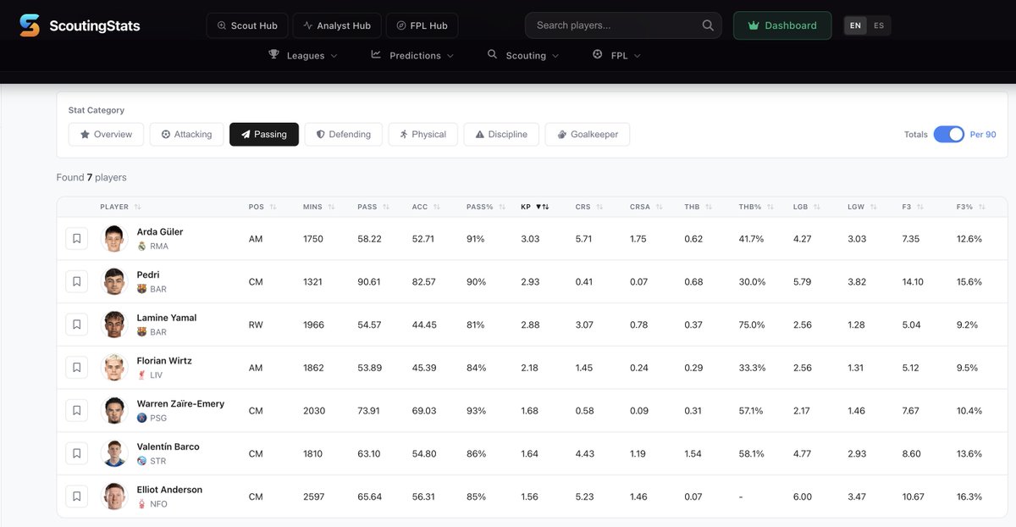The image size is (1016, 527).
Task: Bookmark Florian Wirtz row
Action: pos(76,368)
